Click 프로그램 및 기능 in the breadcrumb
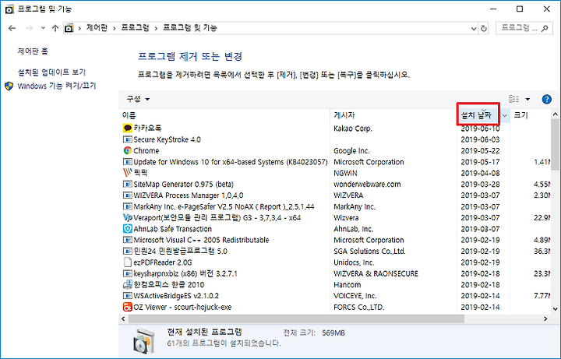This screenshot has width=561, height=359. point(190,28)
